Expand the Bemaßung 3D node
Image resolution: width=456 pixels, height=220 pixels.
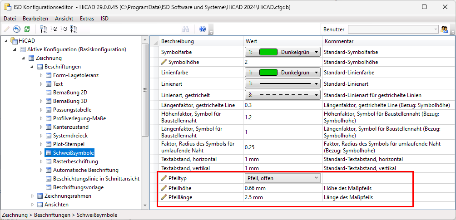pos(41,102)
